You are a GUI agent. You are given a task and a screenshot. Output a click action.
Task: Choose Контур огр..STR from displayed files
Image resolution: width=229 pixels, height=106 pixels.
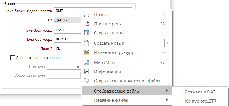click(x=200, y=101)
